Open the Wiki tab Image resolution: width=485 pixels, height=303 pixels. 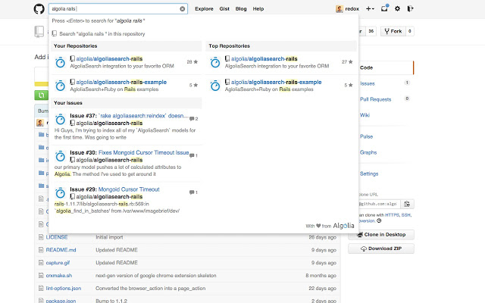(365, 115)
